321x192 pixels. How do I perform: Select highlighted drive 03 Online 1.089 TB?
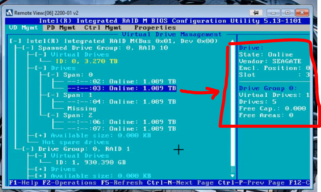[x=122, y=88]
